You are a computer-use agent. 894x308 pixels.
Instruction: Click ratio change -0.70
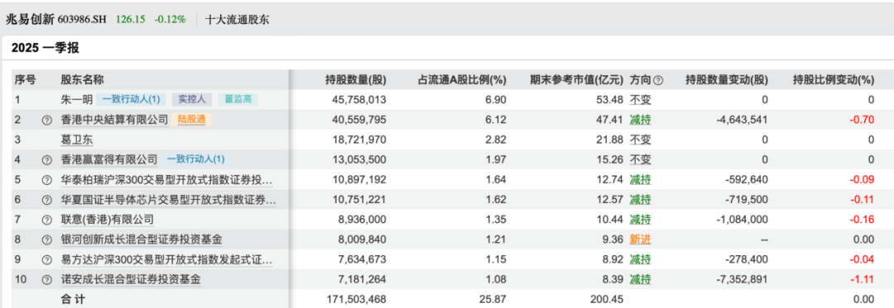(x=863, y=120)
